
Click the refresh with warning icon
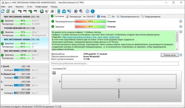click(8, 11)
